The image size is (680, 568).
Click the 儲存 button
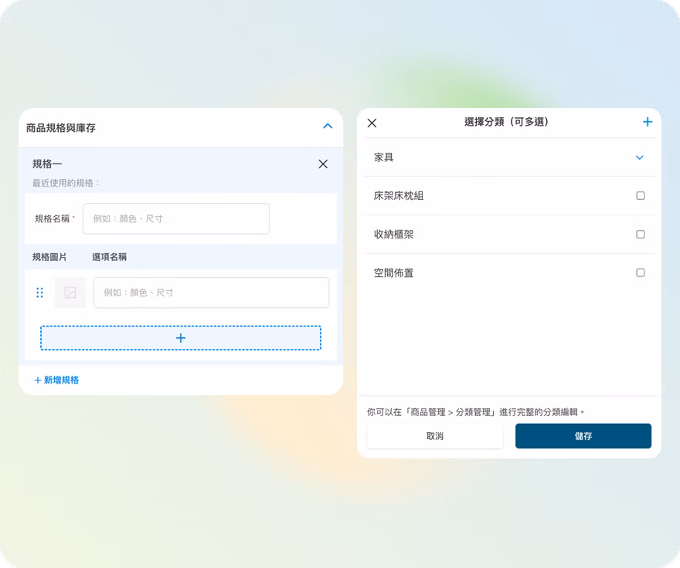(583, 436)
